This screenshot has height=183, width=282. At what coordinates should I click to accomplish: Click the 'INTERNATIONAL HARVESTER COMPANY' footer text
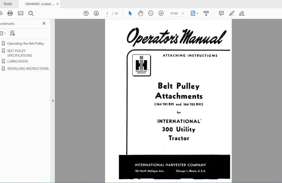[x=170, y=165]
